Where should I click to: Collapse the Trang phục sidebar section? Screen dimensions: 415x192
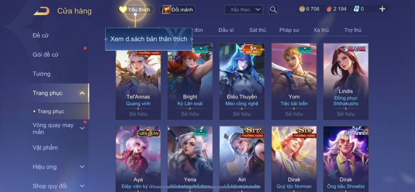click(83, 93)
